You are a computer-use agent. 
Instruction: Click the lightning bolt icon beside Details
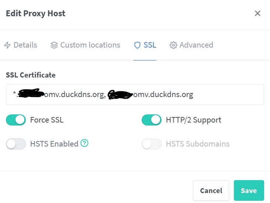coord(7,45)
